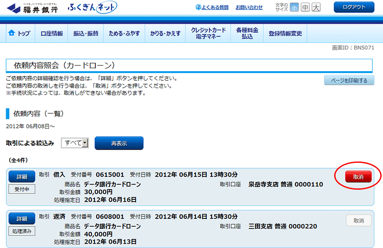
Task: Open the ためる・ふやす menu
Action: 124,33
